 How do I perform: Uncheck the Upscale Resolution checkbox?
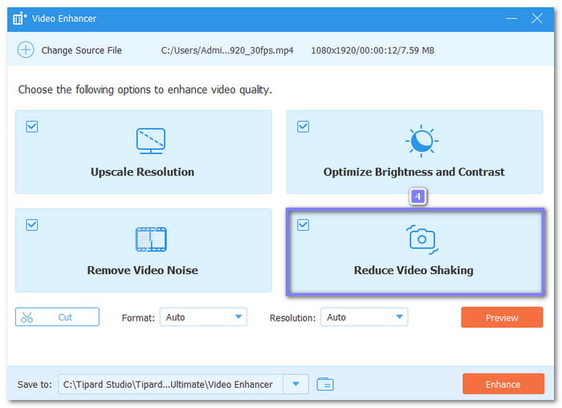pos(32,127)
